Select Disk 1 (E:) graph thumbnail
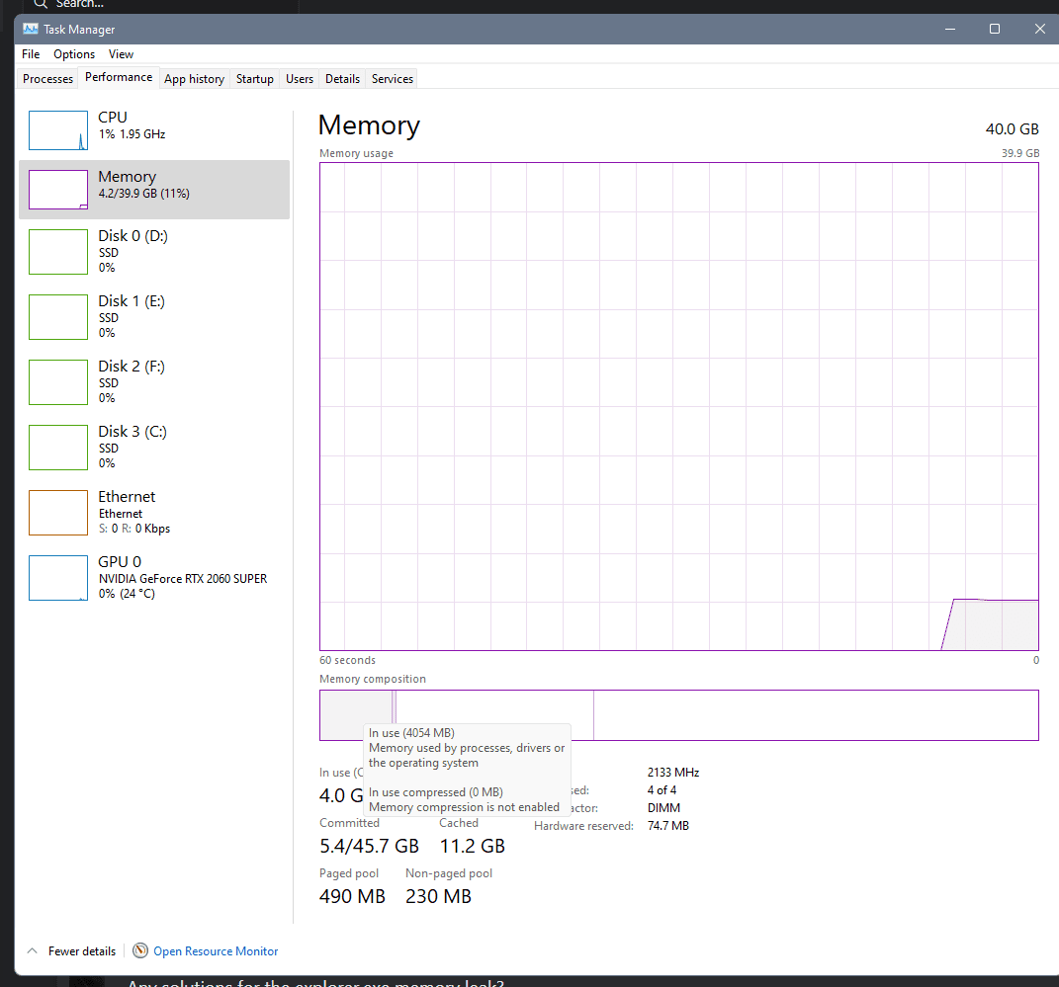 pyautogui.click(x=58, y=317)
